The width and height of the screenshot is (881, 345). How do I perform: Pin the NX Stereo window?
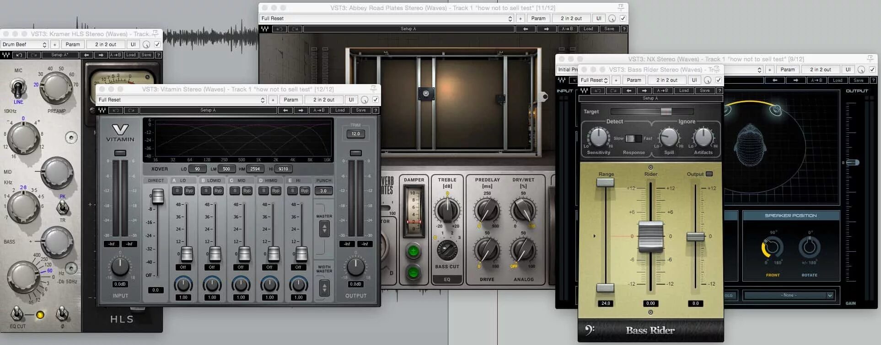coord(870,58)
